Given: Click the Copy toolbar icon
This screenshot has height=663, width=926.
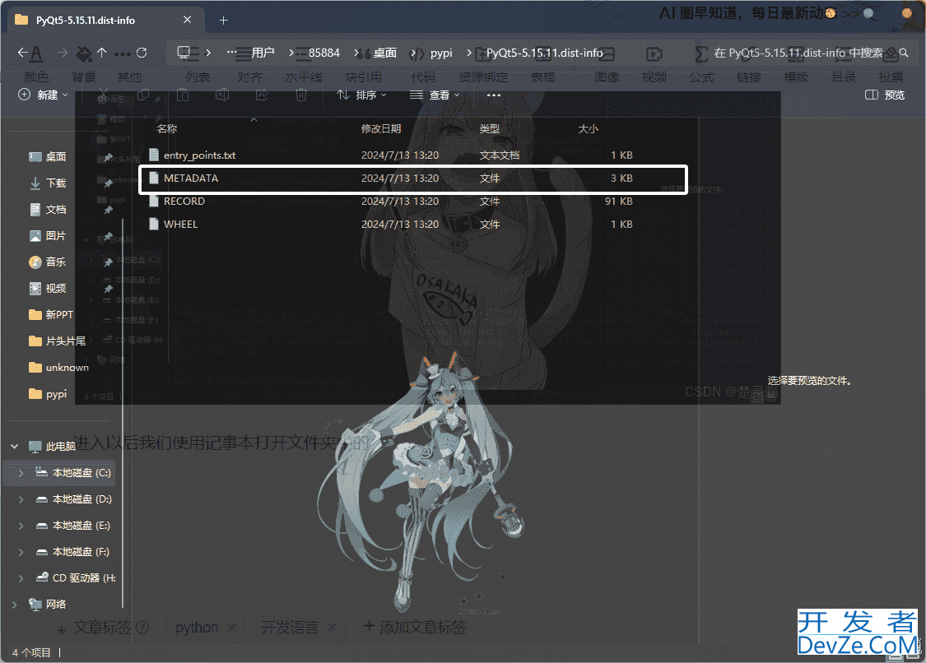Looking at the screenshot, I should [143, 95].
